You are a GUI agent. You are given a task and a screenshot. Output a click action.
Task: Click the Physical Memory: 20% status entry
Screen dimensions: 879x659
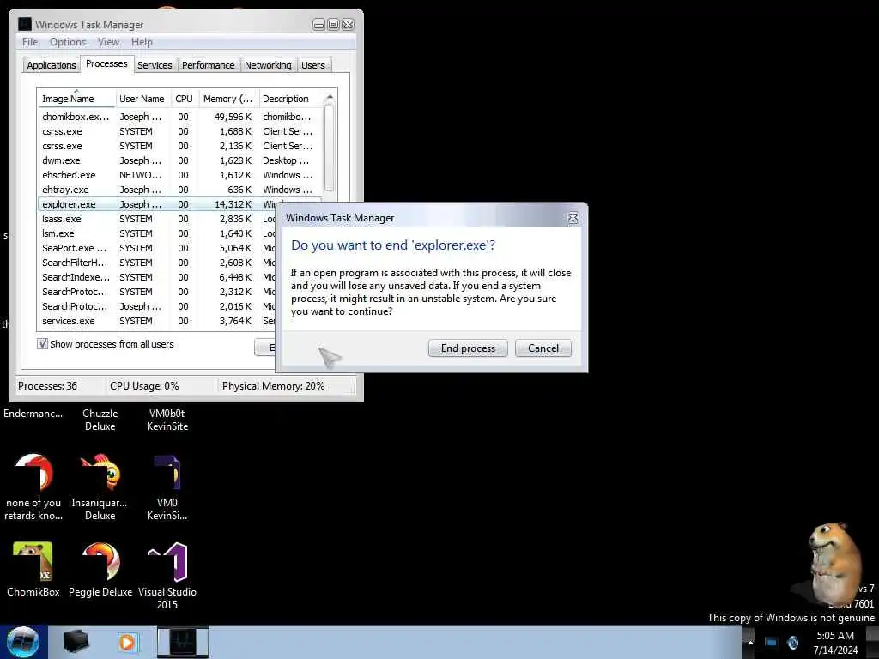click(274, 386)
